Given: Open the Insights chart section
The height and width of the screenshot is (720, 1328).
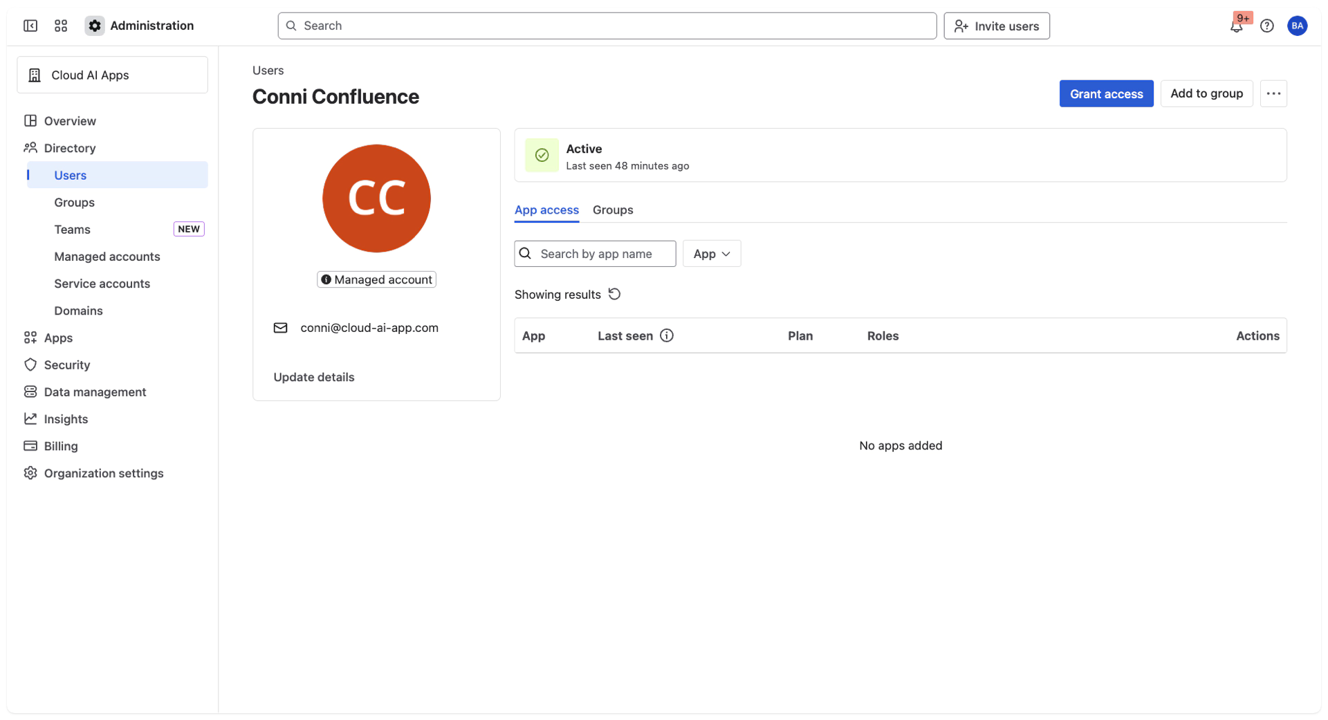Looking at the screenshot, I should point(65,418).
